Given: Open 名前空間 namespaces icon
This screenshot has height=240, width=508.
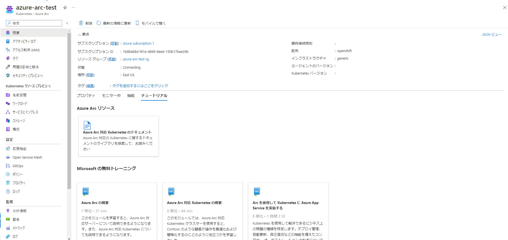Looking at the screenshot, I should (x=8, y=95).
